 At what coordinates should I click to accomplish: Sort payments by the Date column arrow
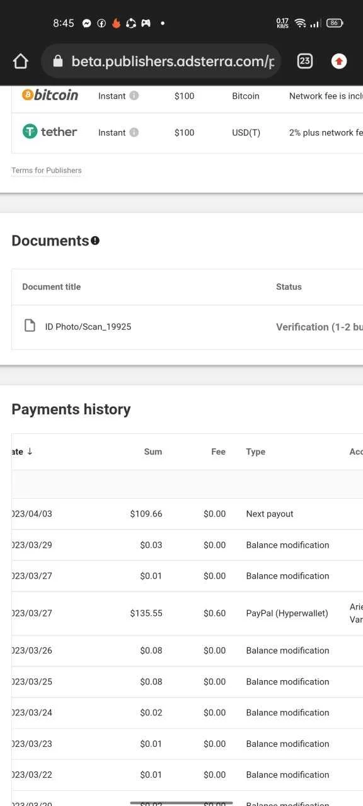point(30,451)
